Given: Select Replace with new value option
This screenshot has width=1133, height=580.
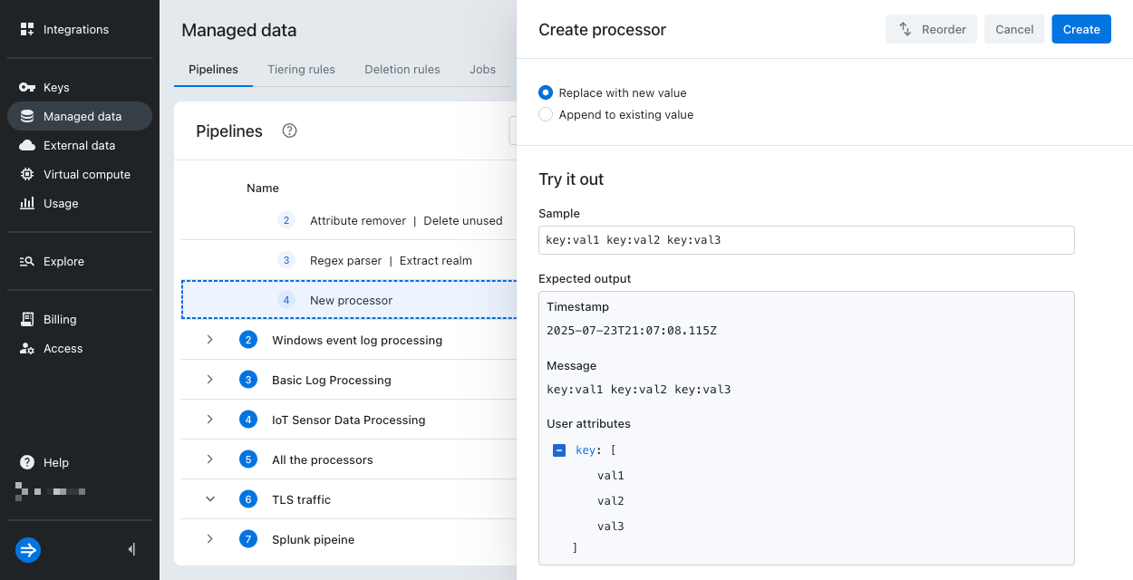Looking at the screenshot, I should [546, 92].
